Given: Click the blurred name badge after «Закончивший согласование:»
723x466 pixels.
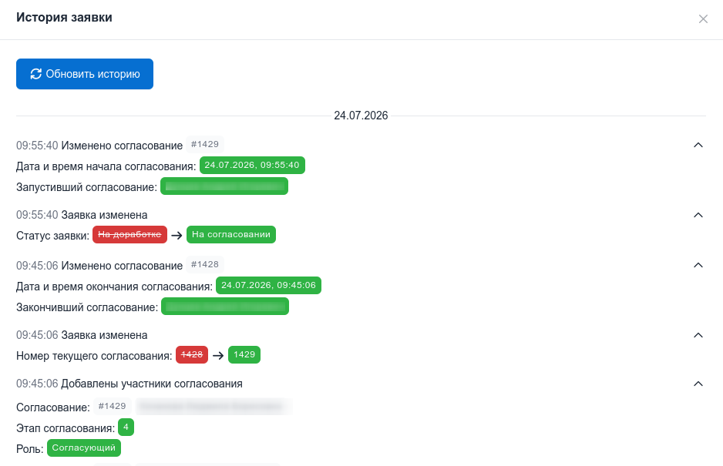Looking at the screenshot, I should coord(225,307).
